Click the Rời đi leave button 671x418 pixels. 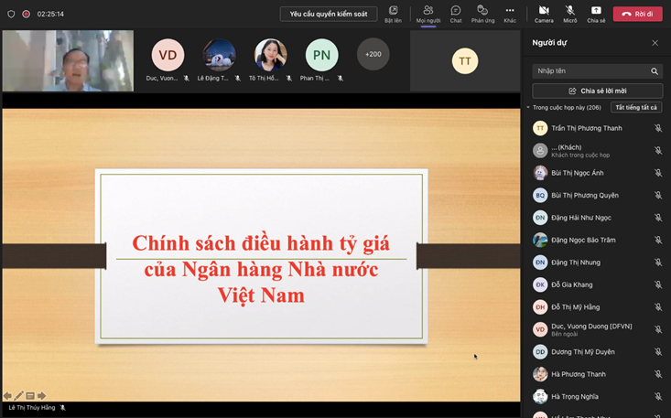[x=637, y=14]
